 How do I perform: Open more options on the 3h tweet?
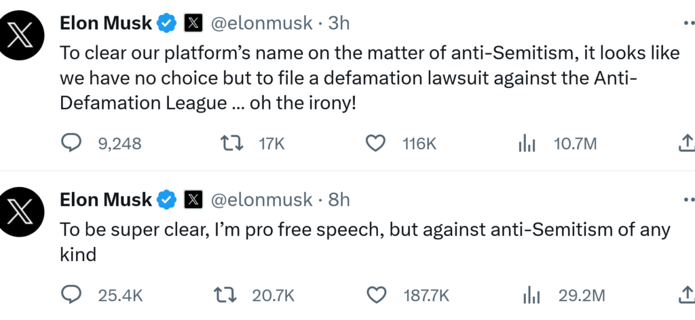point(688,23)
